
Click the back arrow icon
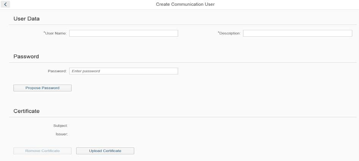(x=5, y=4)
